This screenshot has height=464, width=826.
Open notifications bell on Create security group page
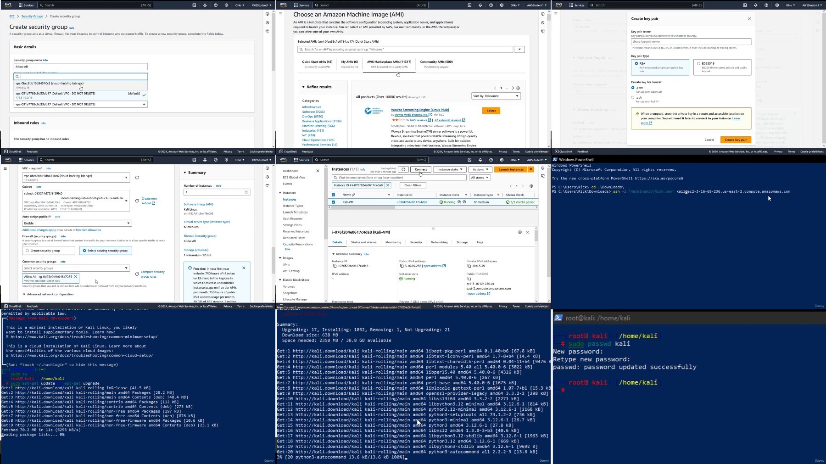pos(205,5)
